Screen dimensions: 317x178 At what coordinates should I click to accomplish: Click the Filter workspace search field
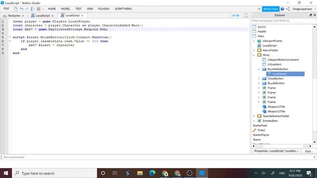pyautogui.click(x=282, y=21)
